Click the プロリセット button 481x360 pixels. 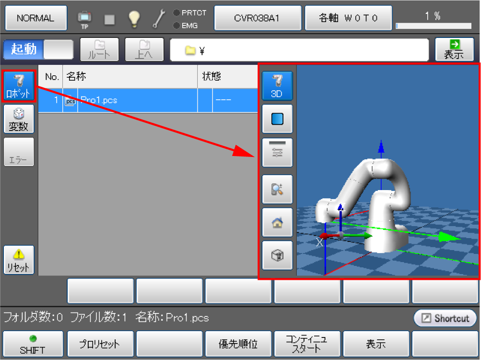[x=100, y=344]
